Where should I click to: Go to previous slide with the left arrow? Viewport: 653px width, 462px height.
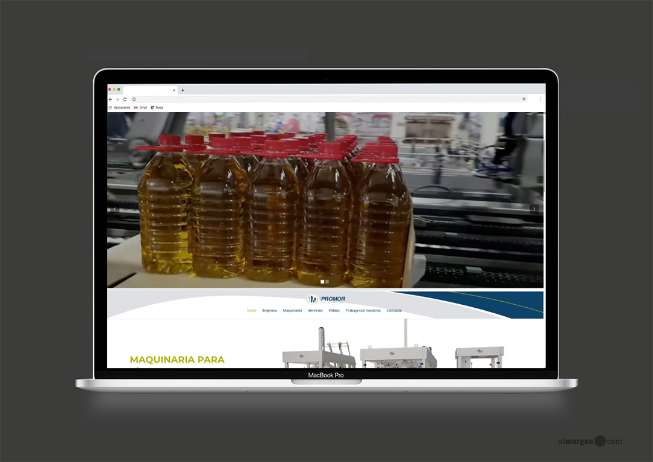(x=115, y=208)
